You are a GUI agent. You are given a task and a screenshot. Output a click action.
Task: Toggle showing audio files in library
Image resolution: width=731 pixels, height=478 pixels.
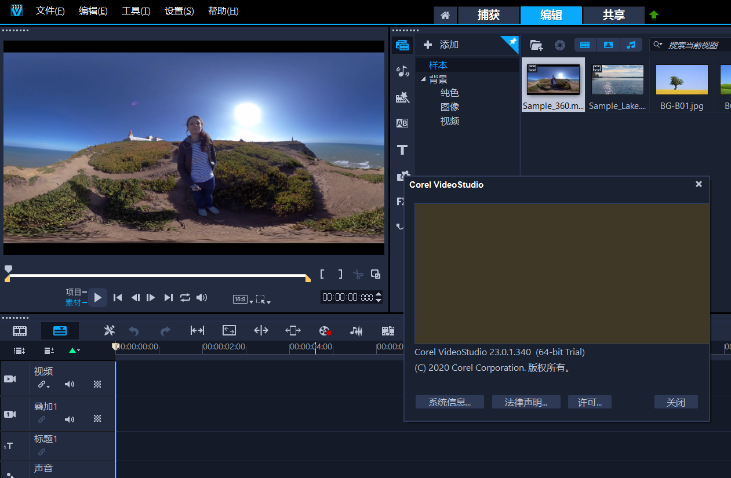[631, 45]
